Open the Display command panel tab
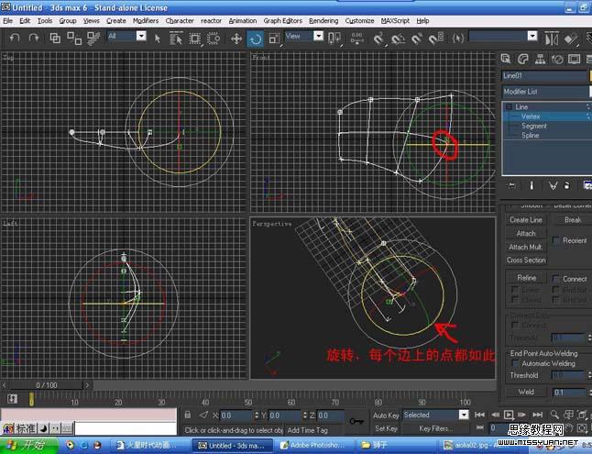The height and width of the screenshot is (454, 592). coord(575,59)
